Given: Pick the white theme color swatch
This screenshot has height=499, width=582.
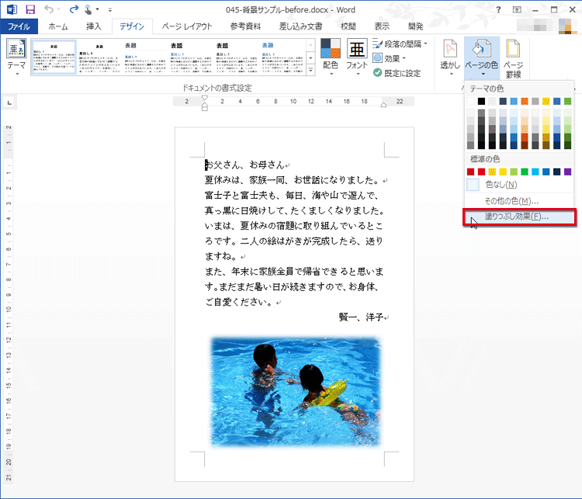Looking at the screenshot, I should (470, 102).
